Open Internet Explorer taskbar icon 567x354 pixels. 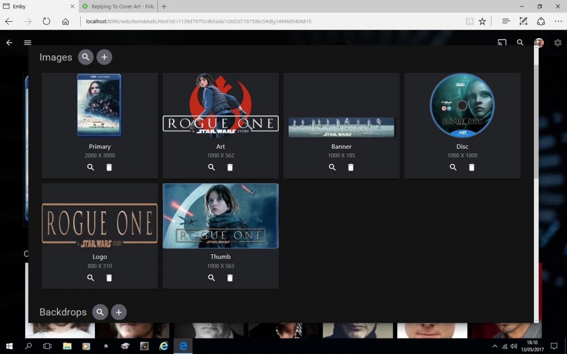pos(163,346)
